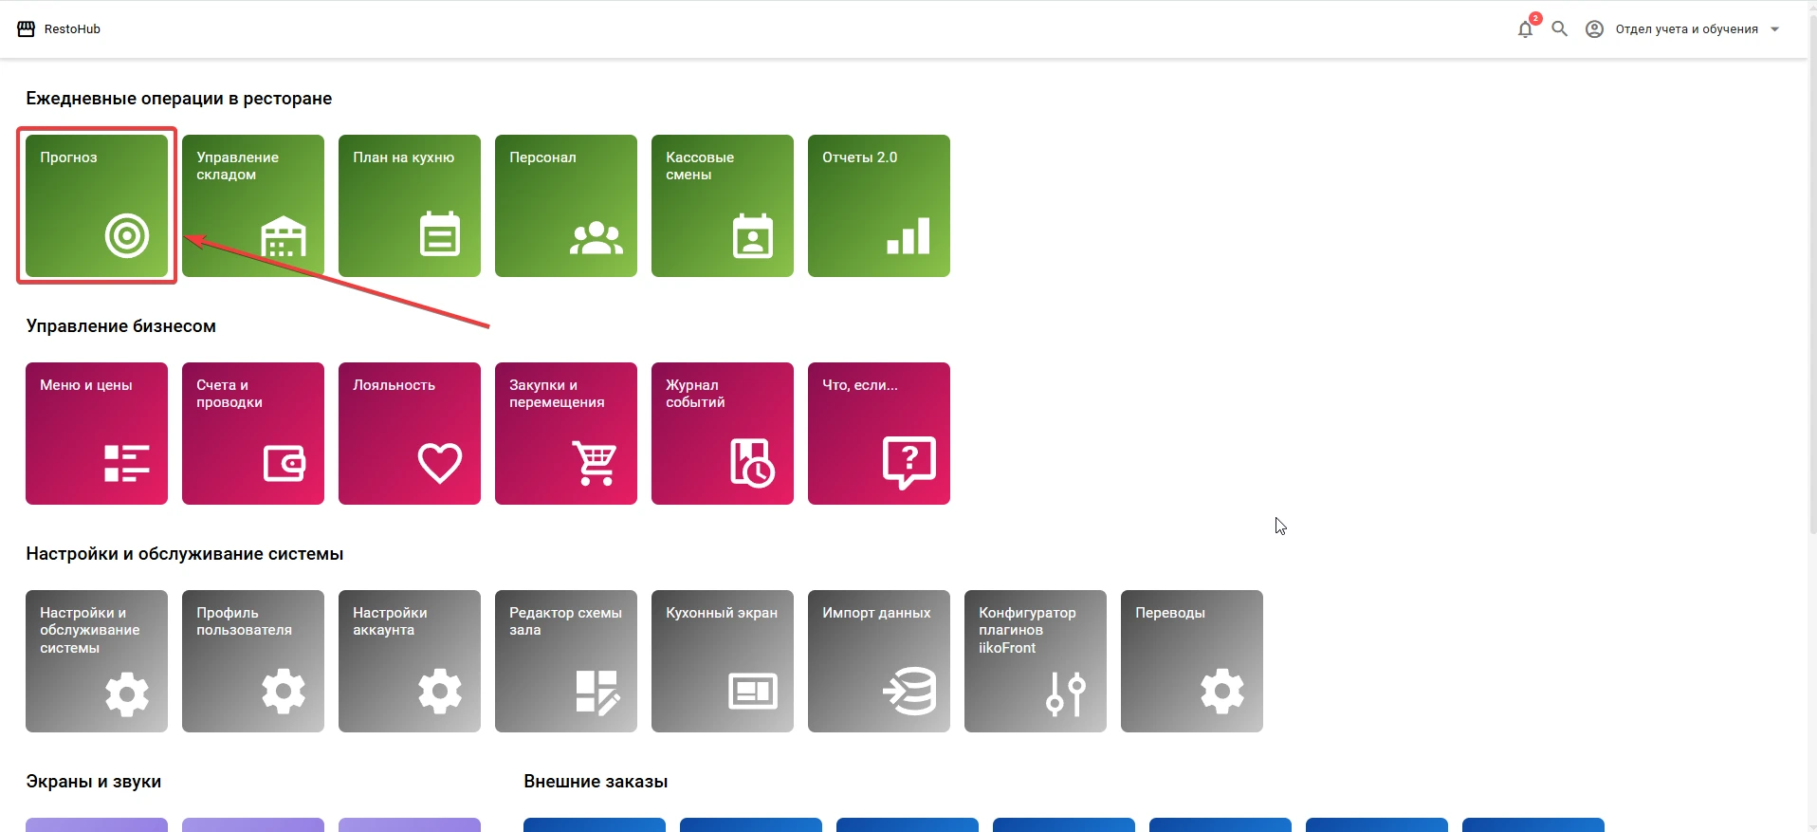Open Счета и проводки wallet tile
1817x832 pixels.
(x=253, y=434)
